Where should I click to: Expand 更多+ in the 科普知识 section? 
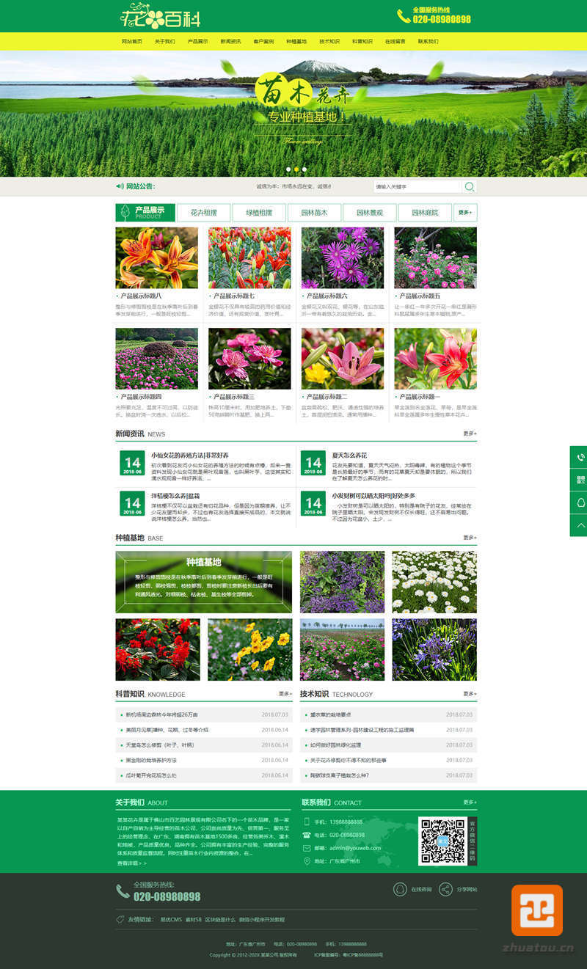(285, 693)
